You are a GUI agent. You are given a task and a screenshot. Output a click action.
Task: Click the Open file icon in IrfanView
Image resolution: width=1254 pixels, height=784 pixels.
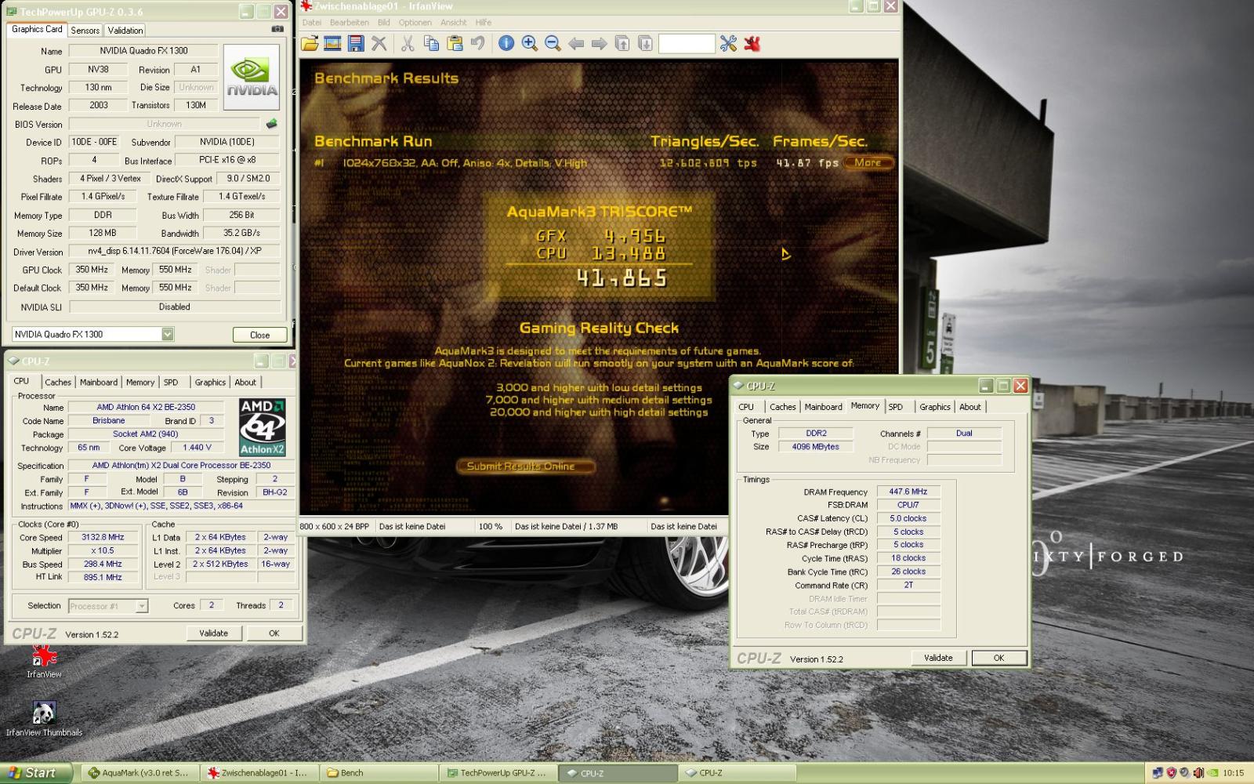click(310, 43)
